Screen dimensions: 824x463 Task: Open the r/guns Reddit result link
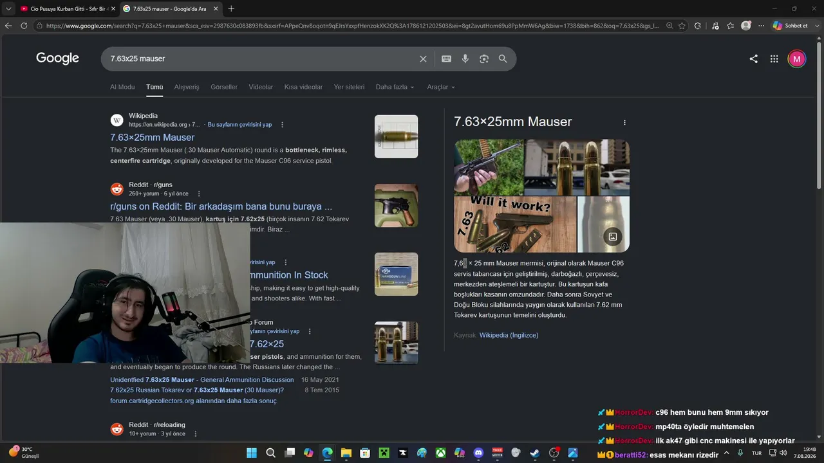coord(221,206)
